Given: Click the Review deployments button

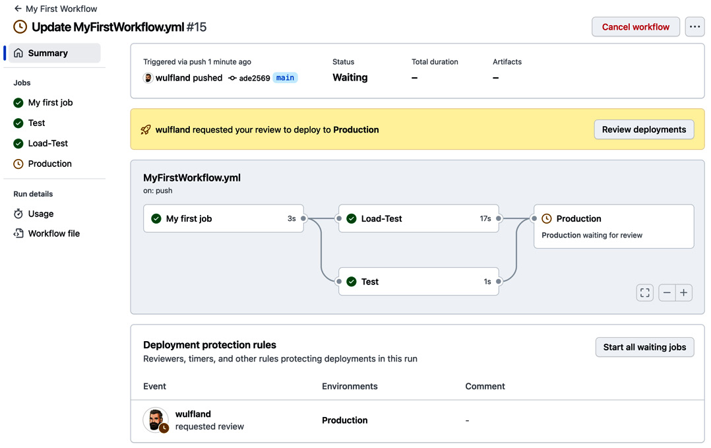Looking at the screenshot, I should (644, 130).
